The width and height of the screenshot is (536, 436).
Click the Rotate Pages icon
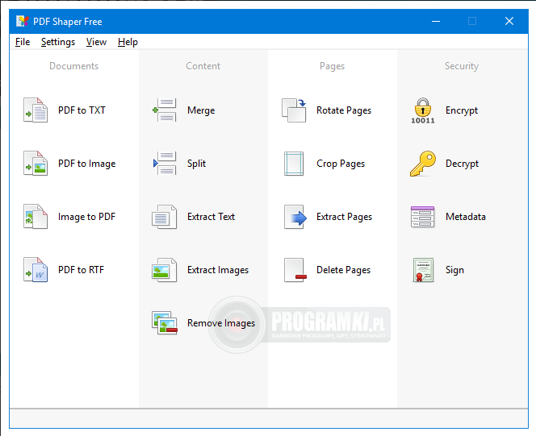294,110
